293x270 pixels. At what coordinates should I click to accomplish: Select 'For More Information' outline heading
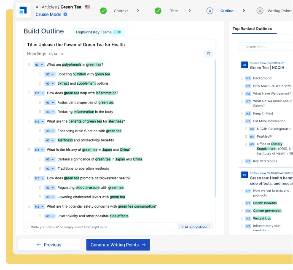269,121
